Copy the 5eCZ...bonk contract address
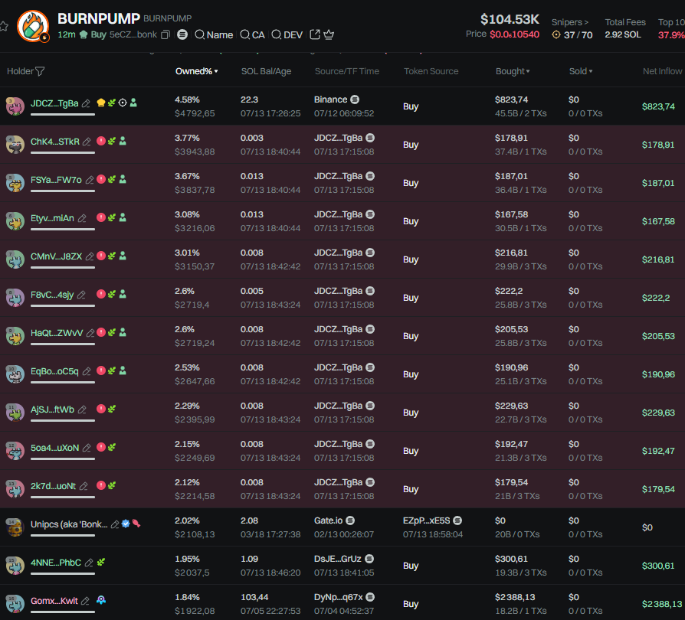Image resolution: width=685 pixels, height=620 pixels. [x=166, y=34]
